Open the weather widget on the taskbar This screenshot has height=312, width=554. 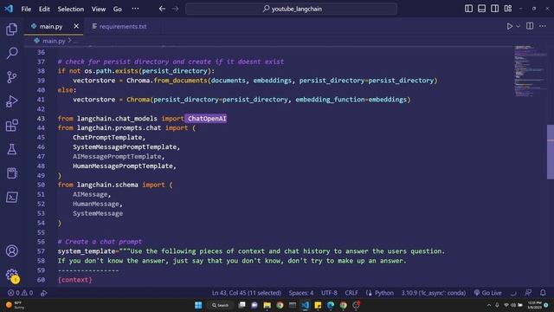point(15,305)
